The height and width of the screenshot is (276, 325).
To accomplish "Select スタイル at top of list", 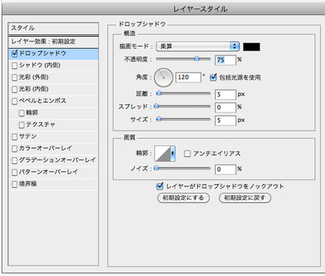I will 53,28.
